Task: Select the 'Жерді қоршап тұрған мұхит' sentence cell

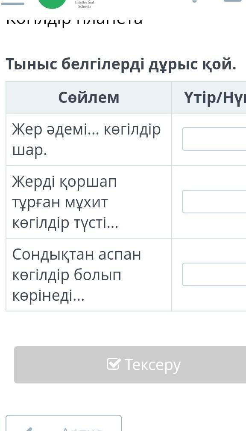Action: click(x=89, y=202)
